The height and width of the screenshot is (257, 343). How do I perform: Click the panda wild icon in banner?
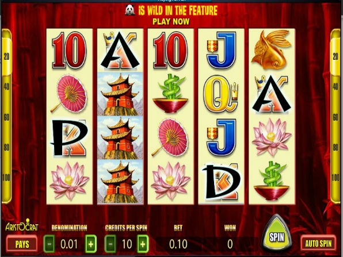pos(130,10)
